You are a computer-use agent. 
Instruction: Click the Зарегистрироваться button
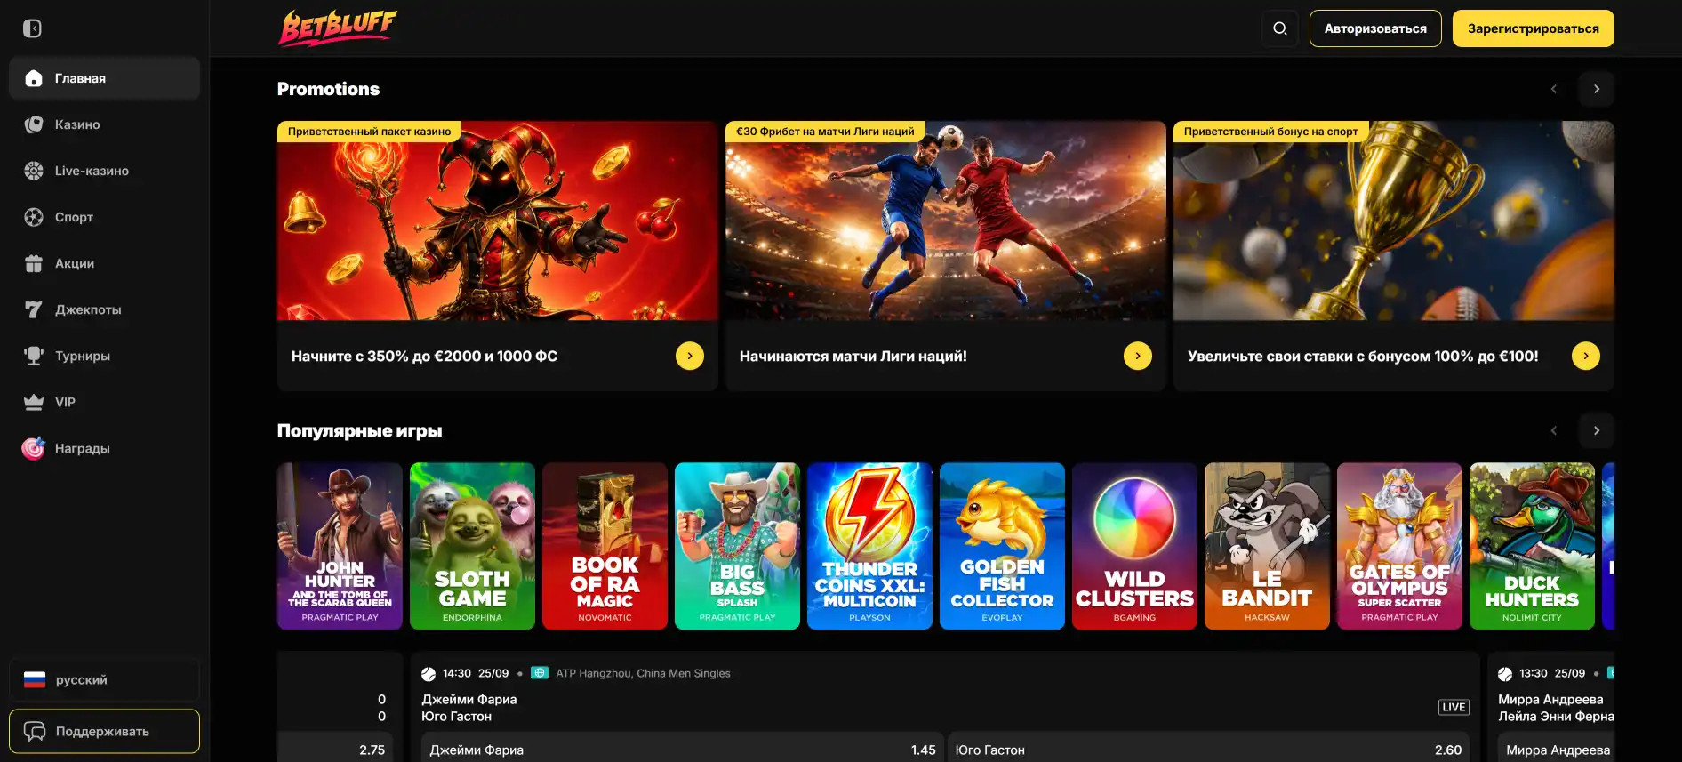[x=1534, y=28]
